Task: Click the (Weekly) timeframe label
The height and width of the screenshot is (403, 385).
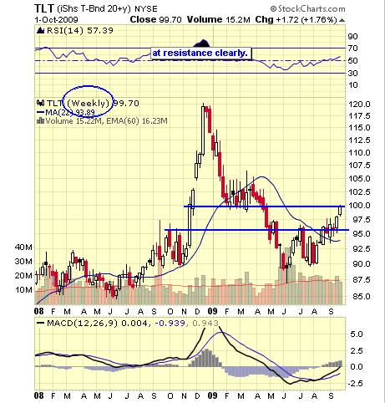Action: (89, 104)
